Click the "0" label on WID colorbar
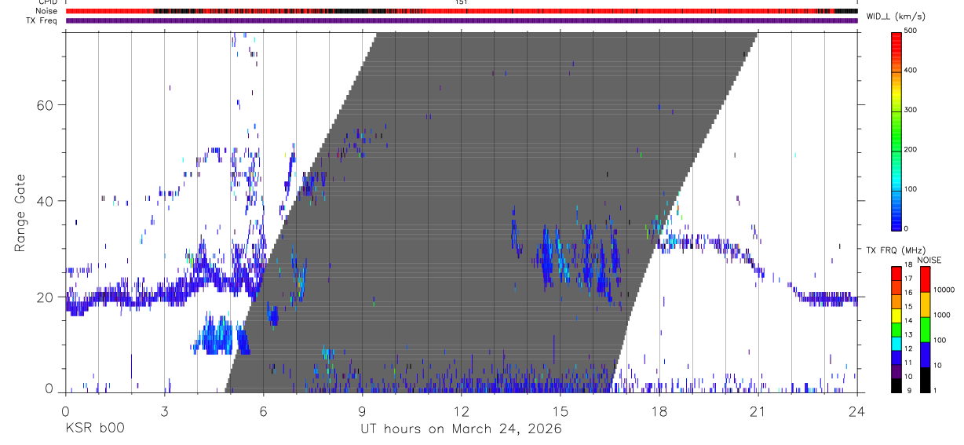Screen dimensions: 964x445 [x=907, y=228]
